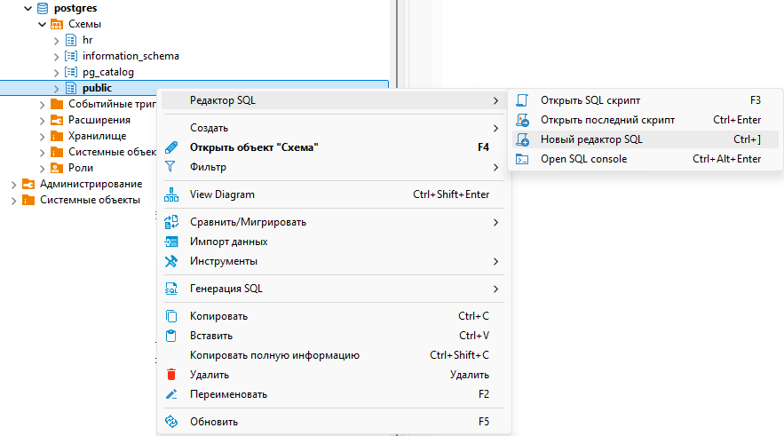Click the postgres database icon

pos(43,8)
